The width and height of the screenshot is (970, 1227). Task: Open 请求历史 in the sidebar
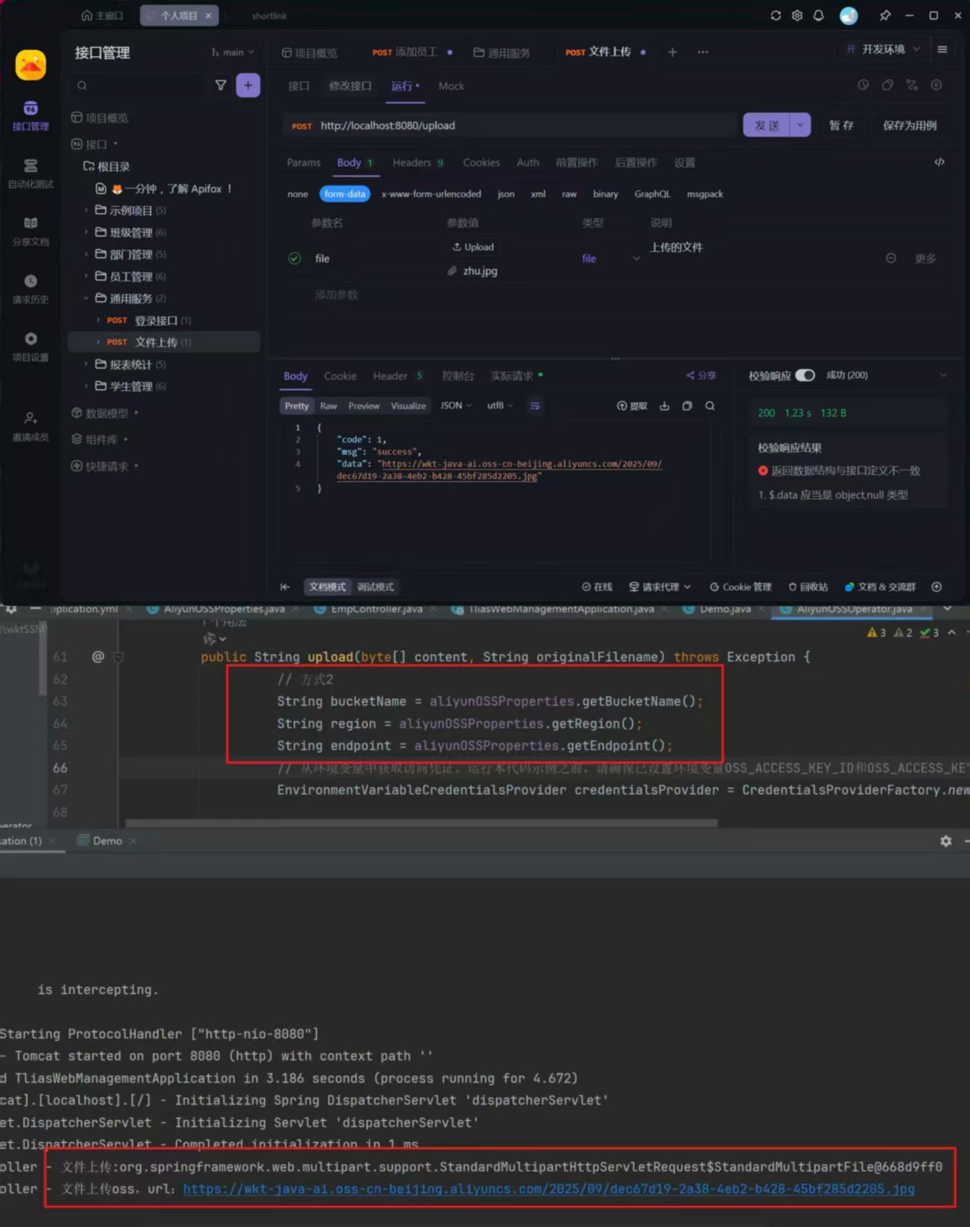tap(30, 288)
